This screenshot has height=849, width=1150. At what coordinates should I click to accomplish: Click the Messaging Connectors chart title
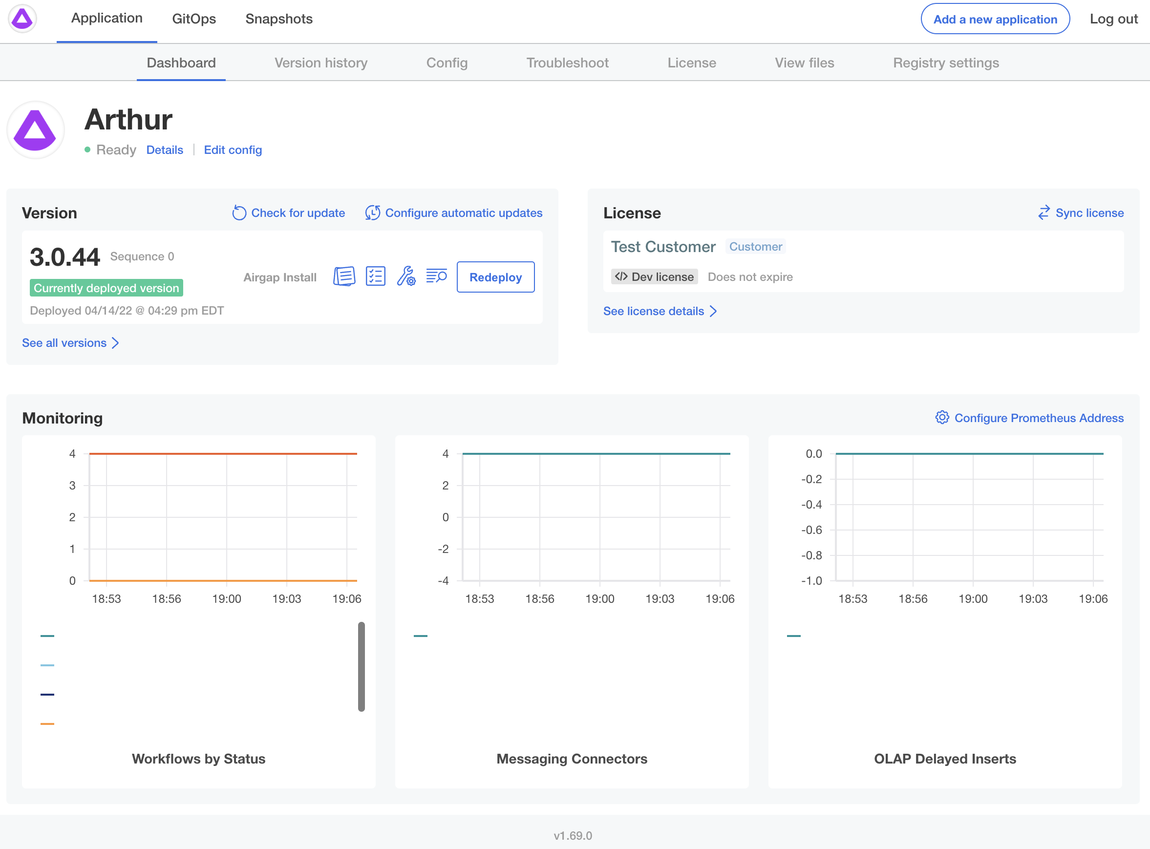(572, 759)
